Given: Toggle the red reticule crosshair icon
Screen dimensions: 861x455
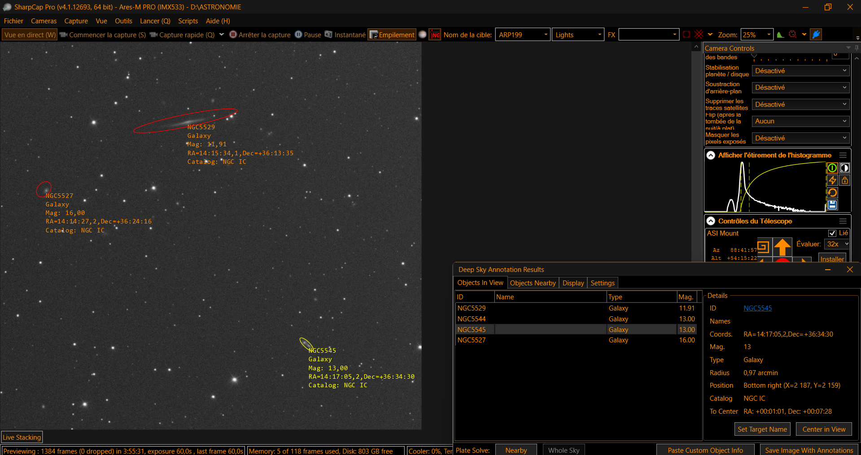Looking at the screenshot, I should 699,35.
